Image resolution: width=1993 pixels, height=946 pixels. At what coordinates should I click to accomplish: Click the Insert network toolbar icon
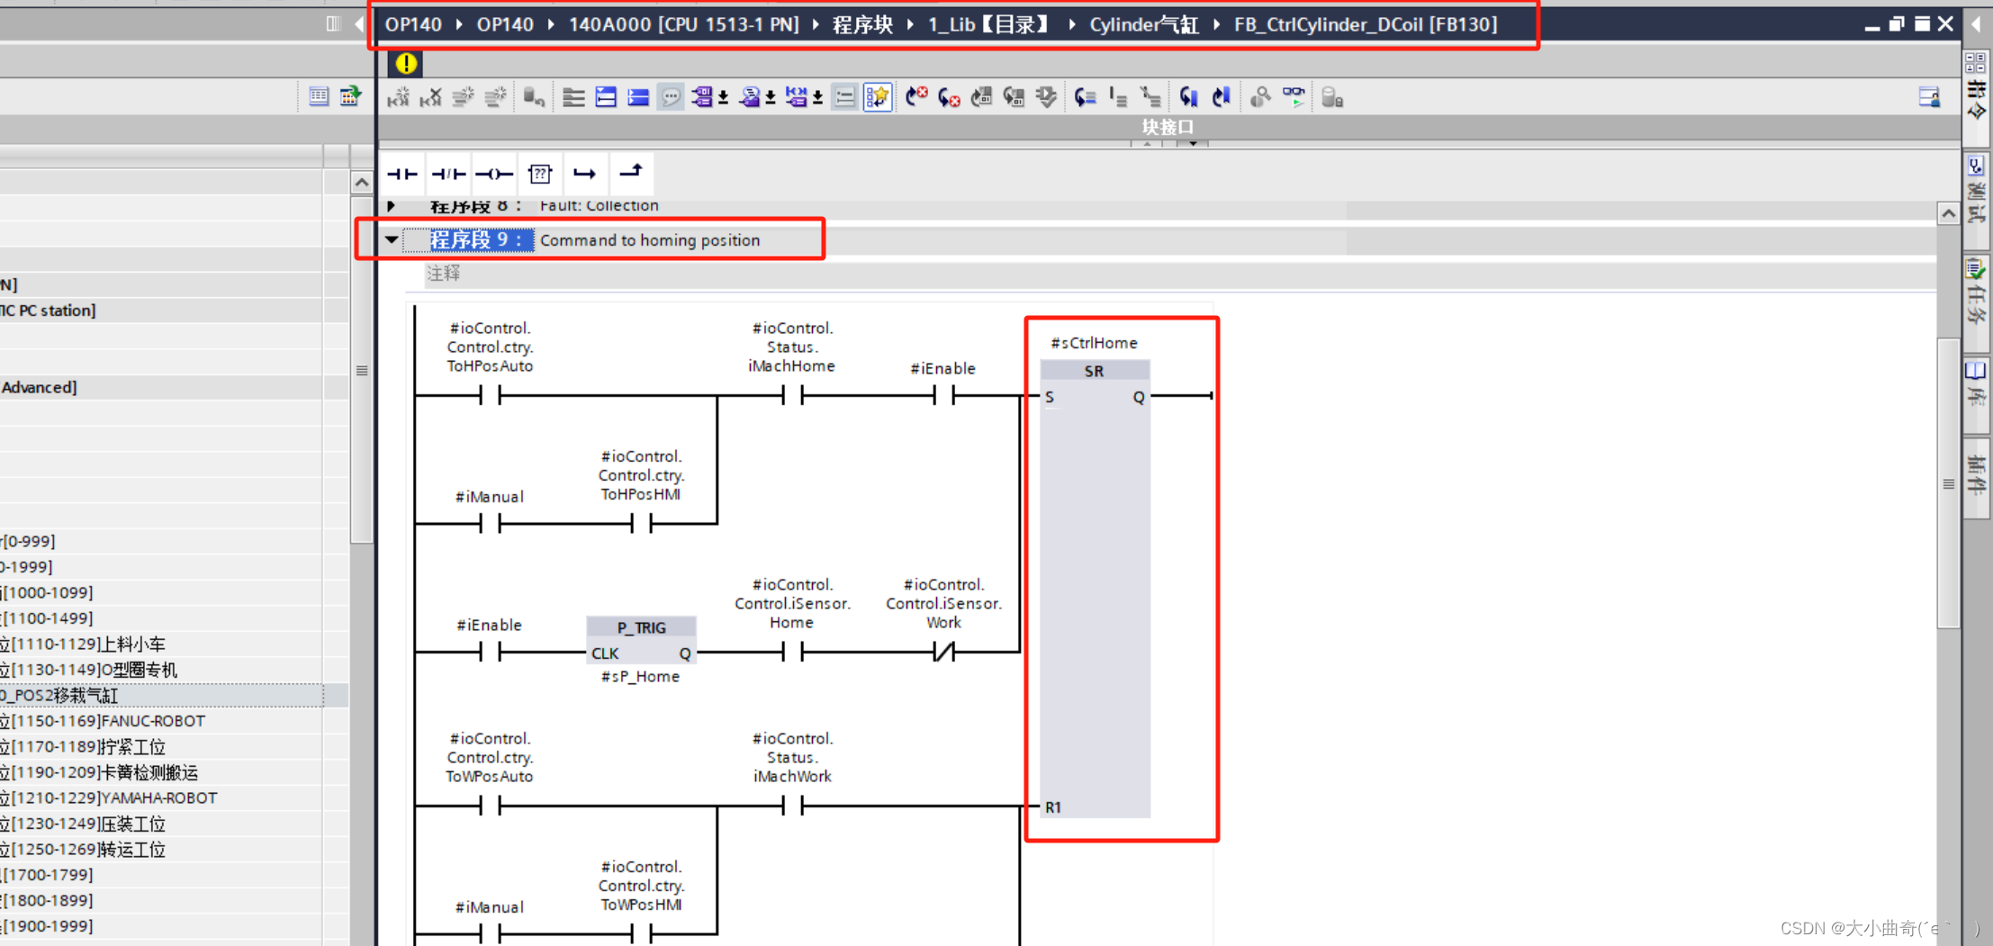[x=398, y=97]
